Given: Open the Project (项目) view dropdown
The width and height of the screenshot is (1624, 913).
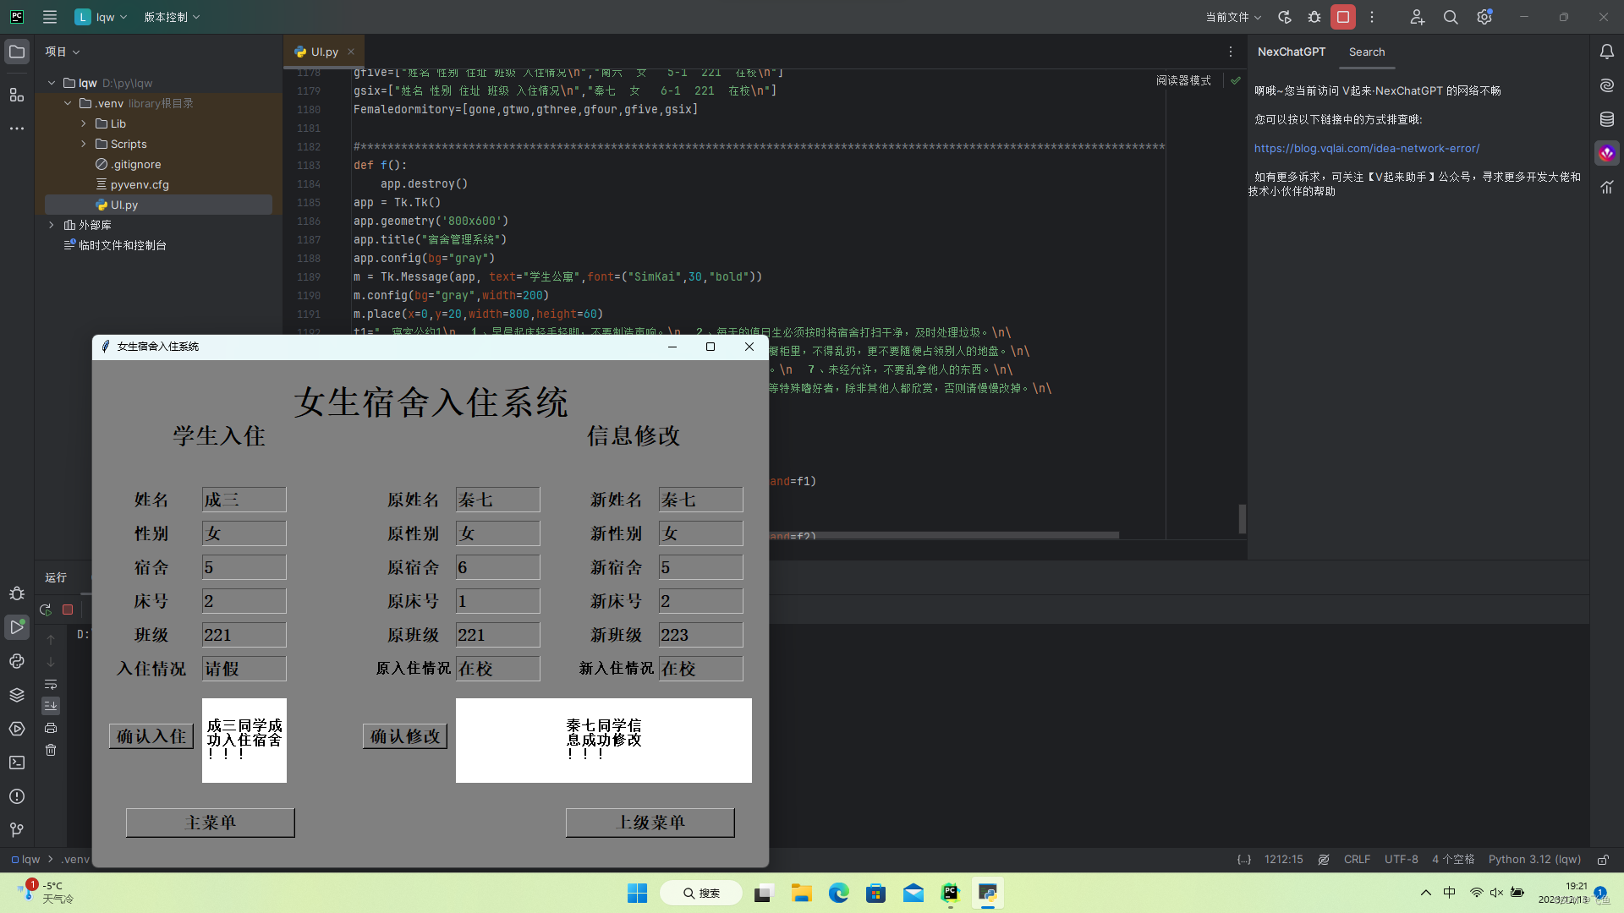Looking at the screenshot, I should 63,52.
